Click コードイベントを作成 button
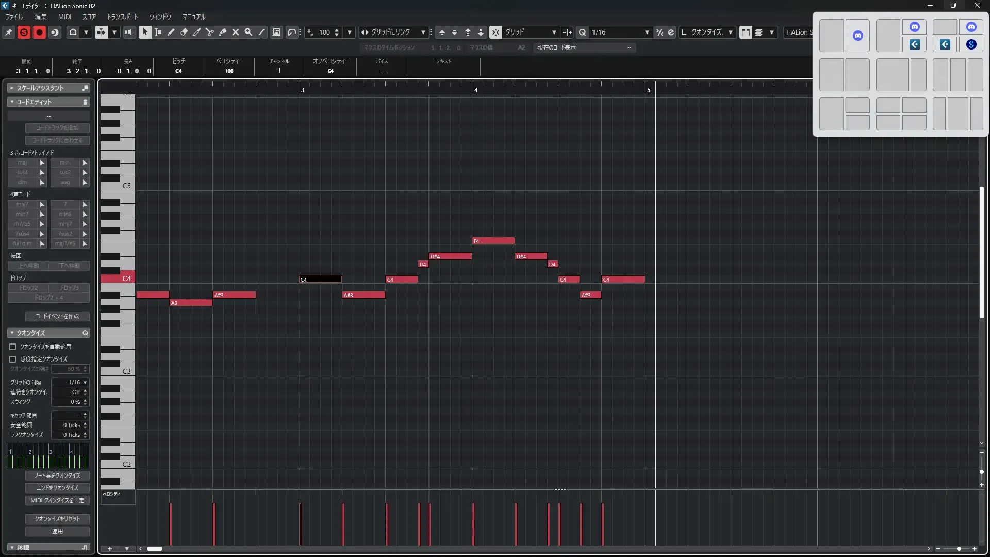 click(57, 316)
